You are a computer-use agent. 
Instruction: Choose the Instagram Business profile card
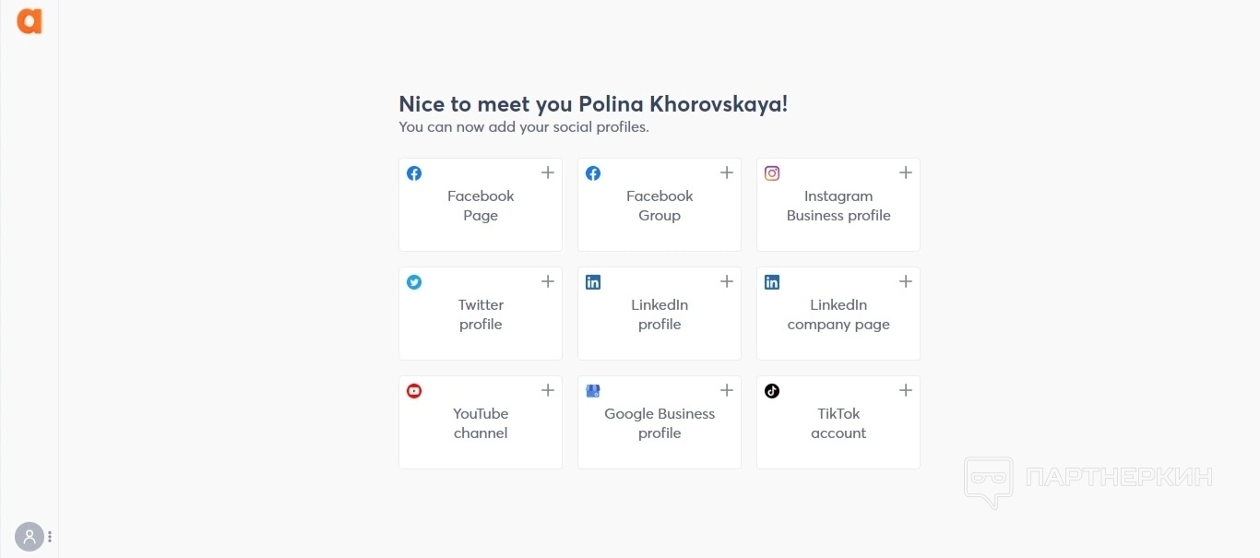pyautogui.click(x=838, y=206)
